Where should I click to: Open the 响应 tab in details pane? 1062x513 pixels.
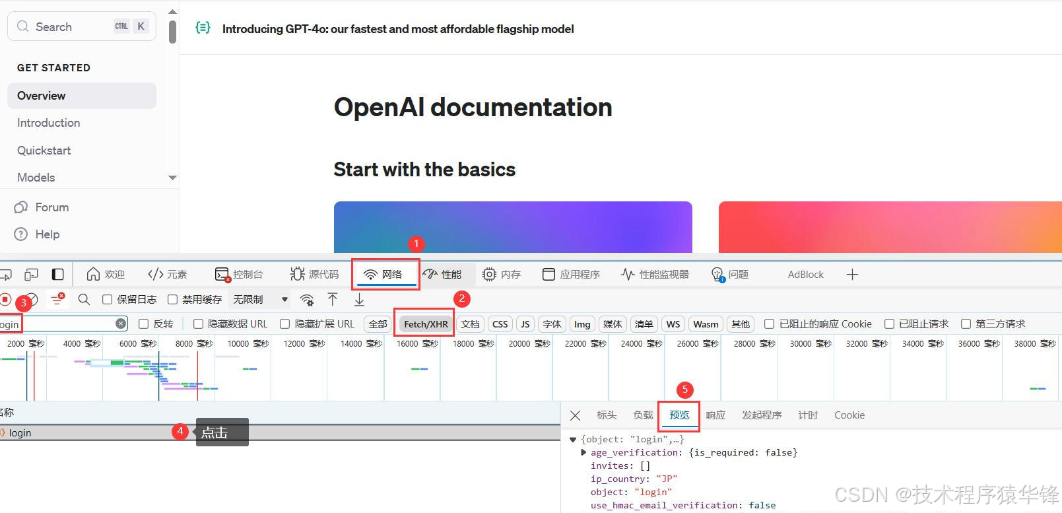pos(715,415)
